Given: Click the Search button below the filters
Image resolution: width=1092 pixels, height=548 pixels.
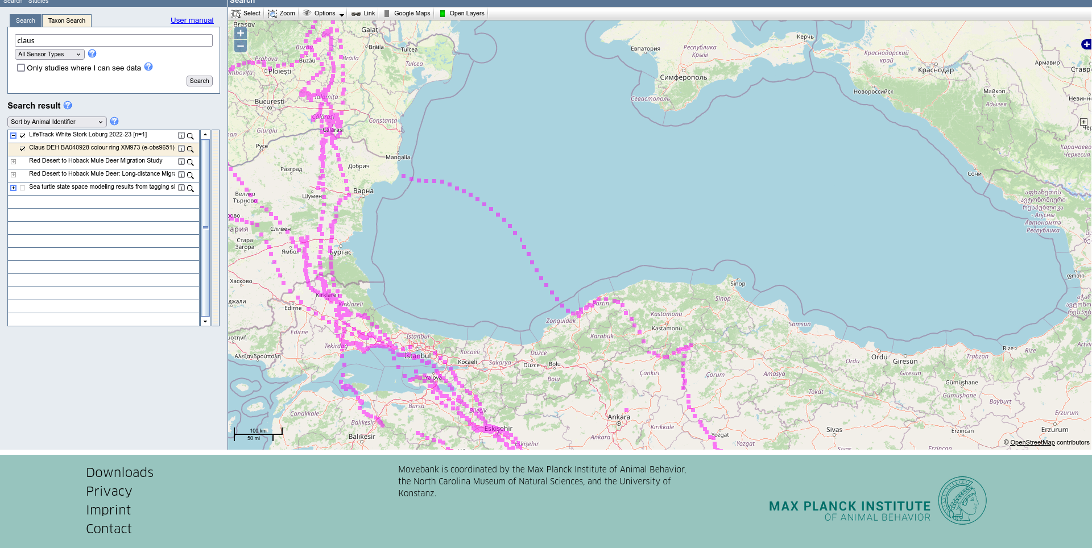Looking at the screenshot, I should tap(199, 81).
